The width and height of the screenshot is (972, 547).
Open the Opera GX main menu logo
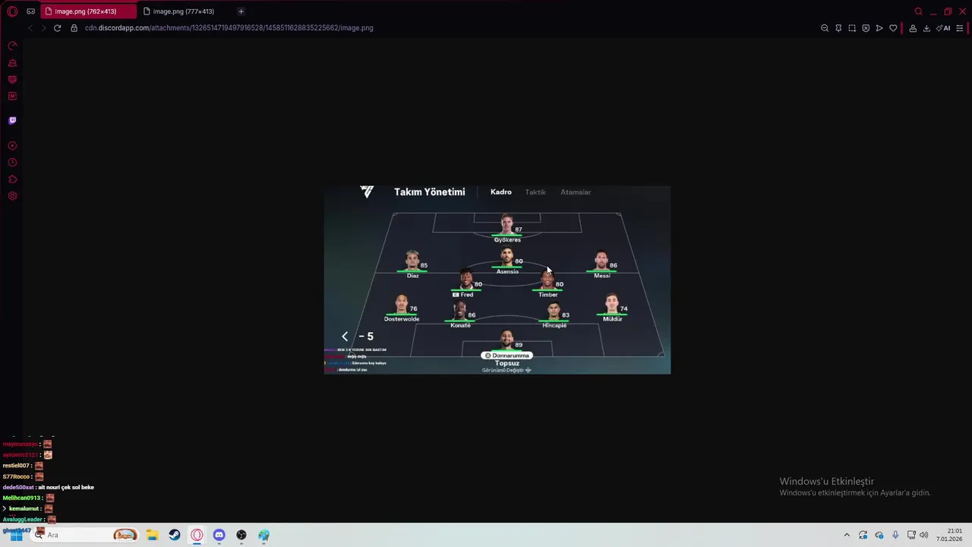tap(12, 11)
